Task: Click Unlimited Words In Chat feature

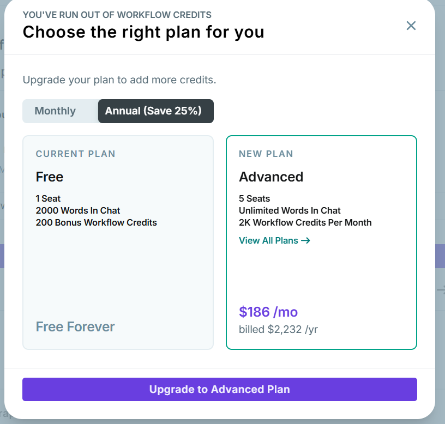Action: click(x=290, y=210)
